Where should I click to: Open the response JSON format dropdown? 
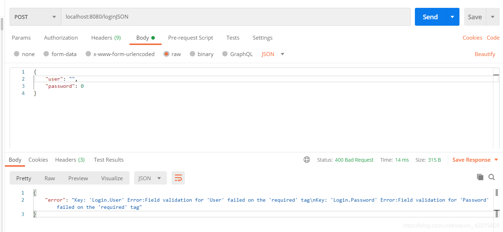[x=150, y=178]
